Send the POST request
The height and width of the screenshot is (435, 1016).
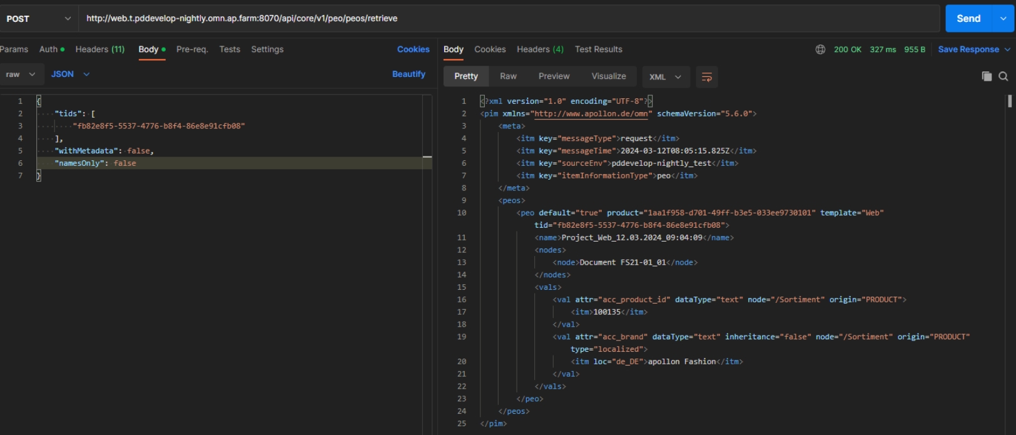(968, 19)
